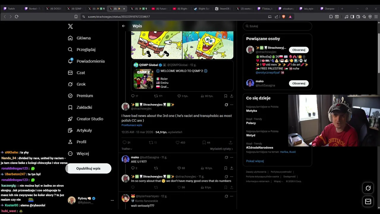This screenshot has width=380, height=214.
Task: Open Przeglądaj search page
Action: (82, 50)
